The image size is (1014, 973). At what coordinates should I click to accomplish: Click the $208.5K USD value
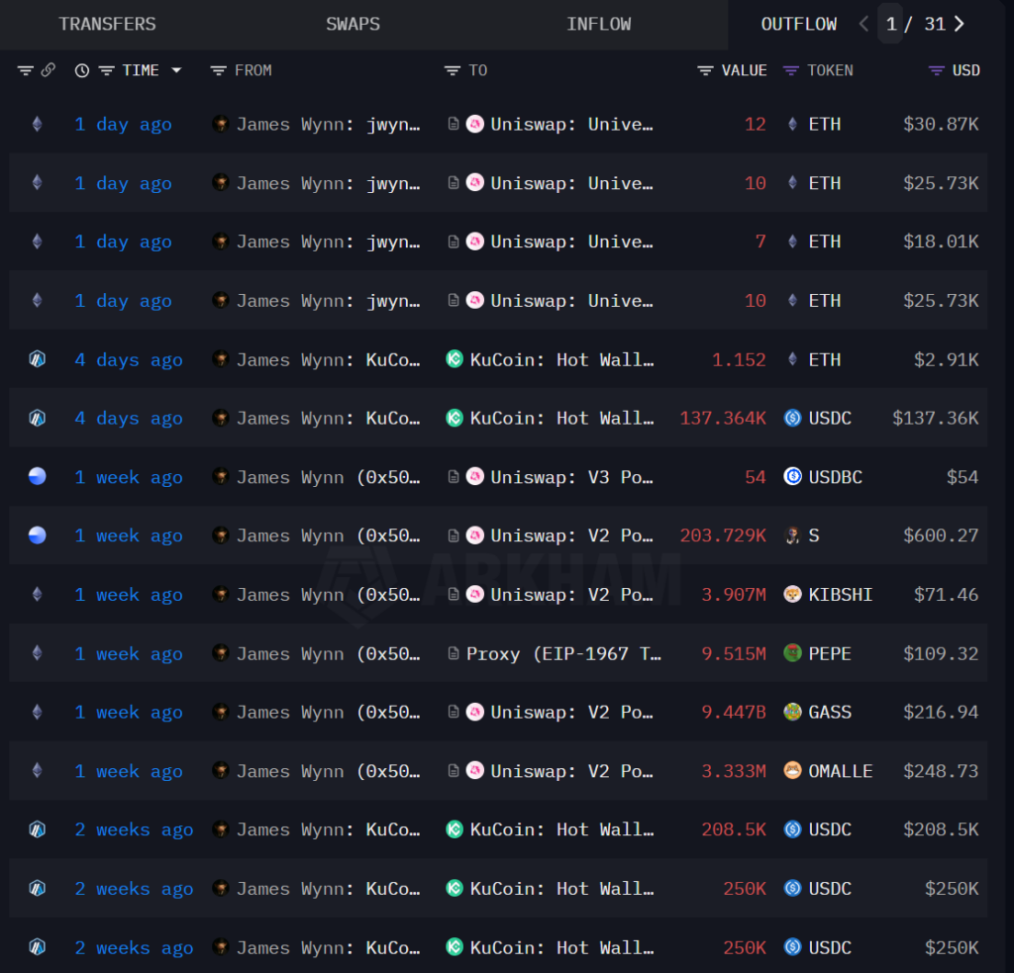pyautogui.click(x=941, y=829)
